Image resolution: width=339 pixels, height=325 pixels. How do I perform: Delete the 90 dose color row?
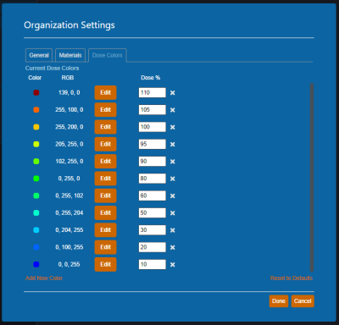tap(173, 162)
